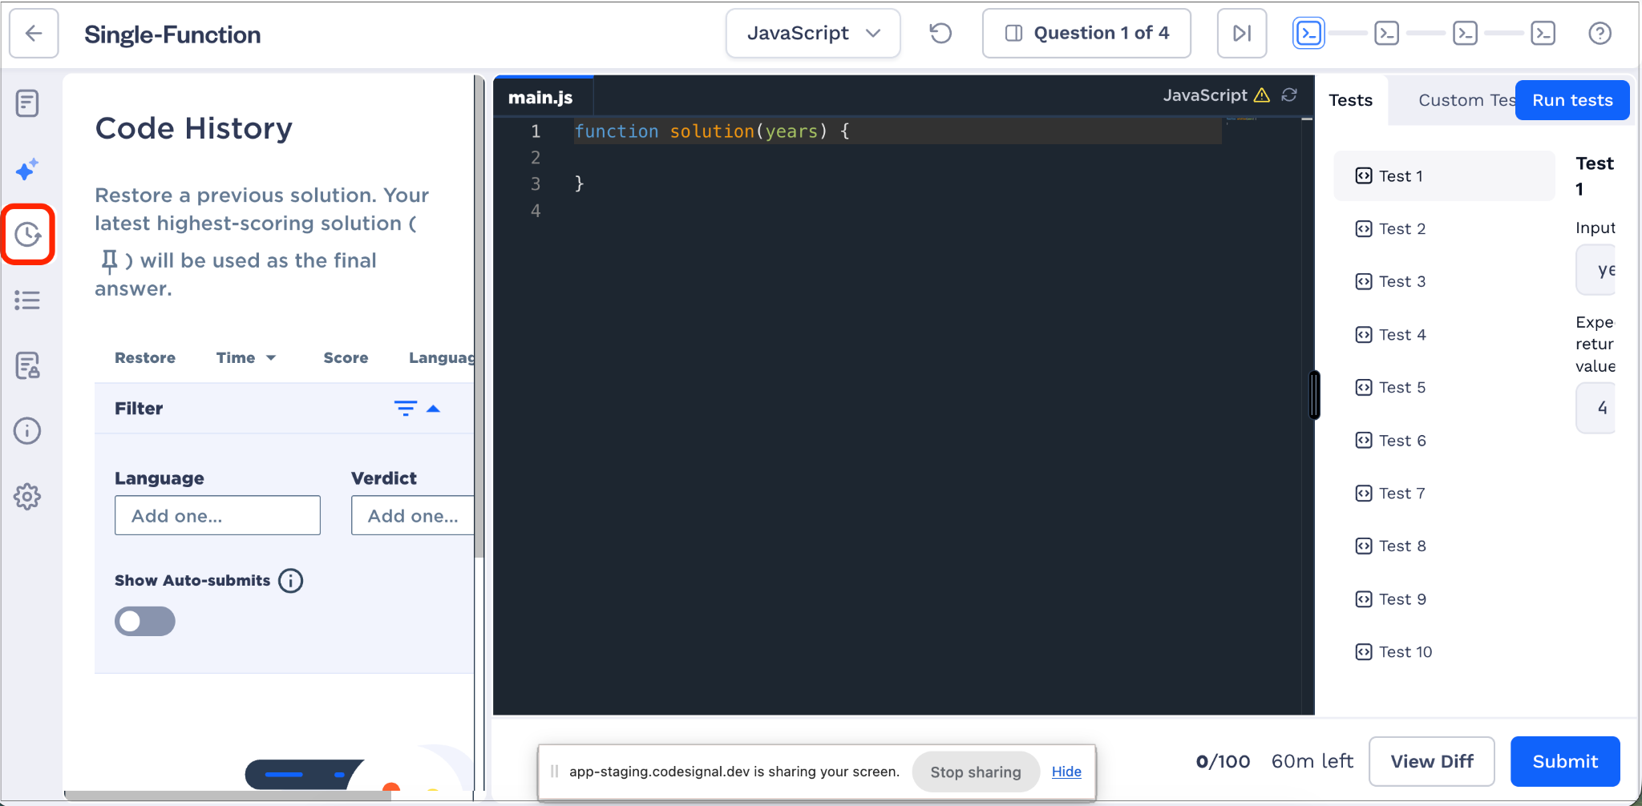Viewport: 1642px width, 806px height.
Task: Open the settings gear in sidebar
Action: coord(27,497)
